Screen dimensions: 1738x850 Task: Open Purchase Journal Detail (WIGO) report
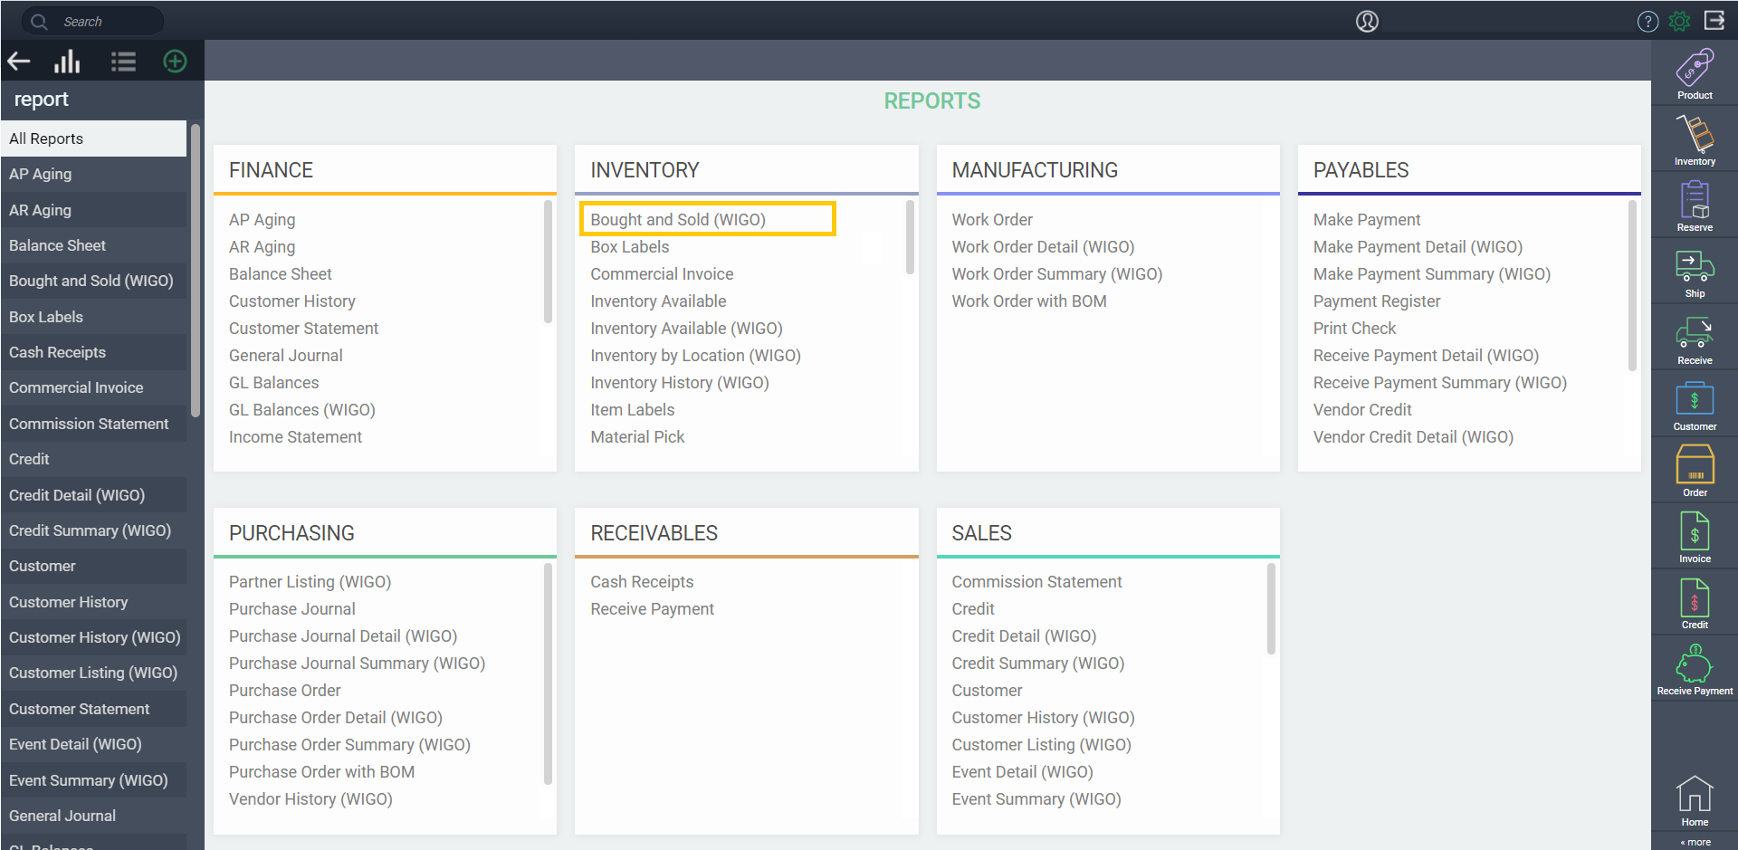coord(343,636)
